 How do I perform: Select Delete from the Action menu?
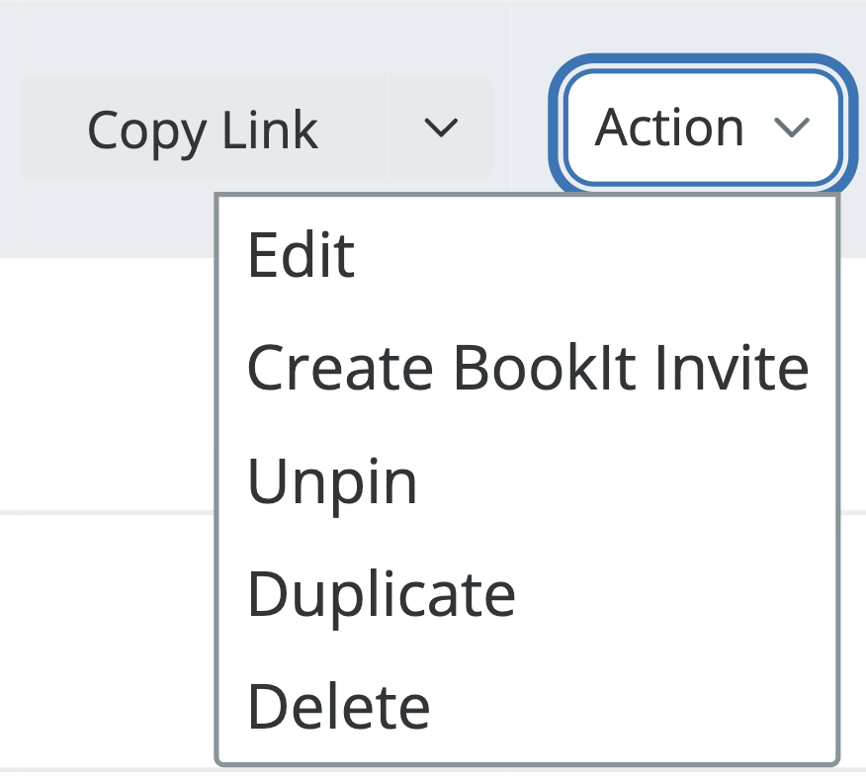point(528,707)
